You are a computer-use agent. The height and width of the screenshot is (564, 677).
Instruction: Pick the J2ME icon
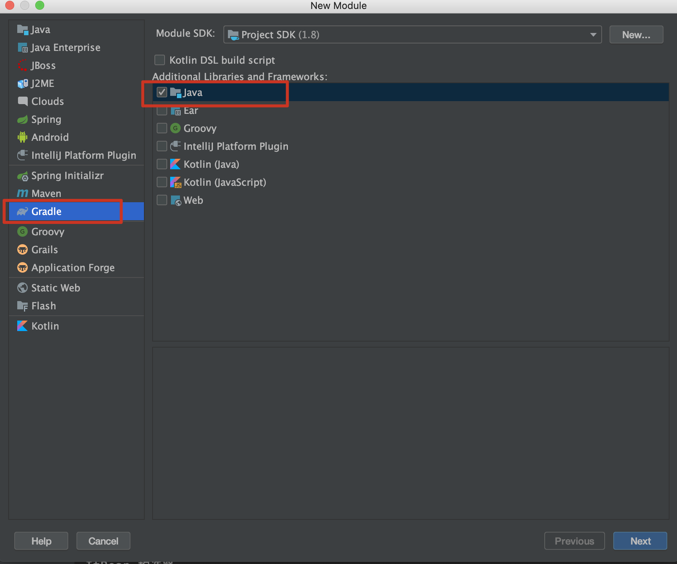click(x=22, y=84)
